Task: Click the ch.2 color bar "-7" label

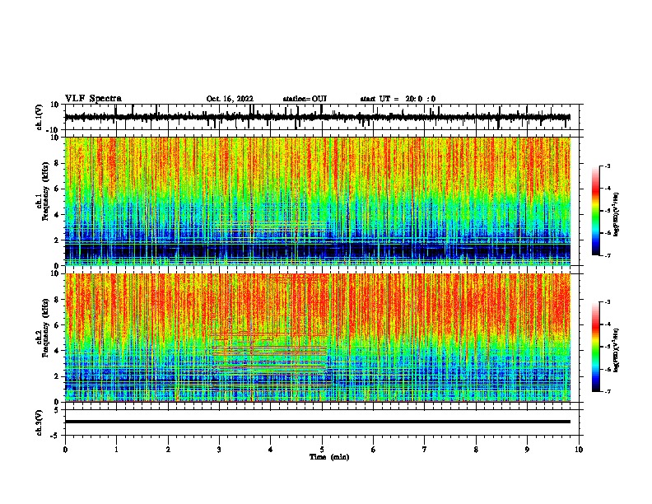Action: [608, 392]
